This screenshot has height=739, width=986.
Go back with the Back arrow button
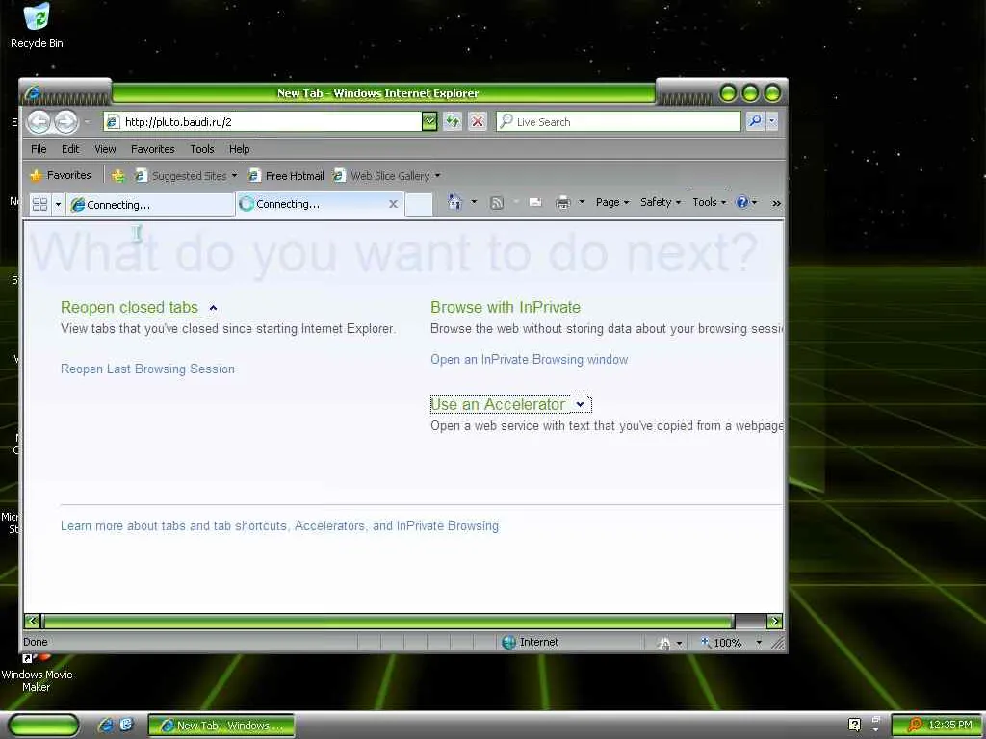[x=39, y=122]
